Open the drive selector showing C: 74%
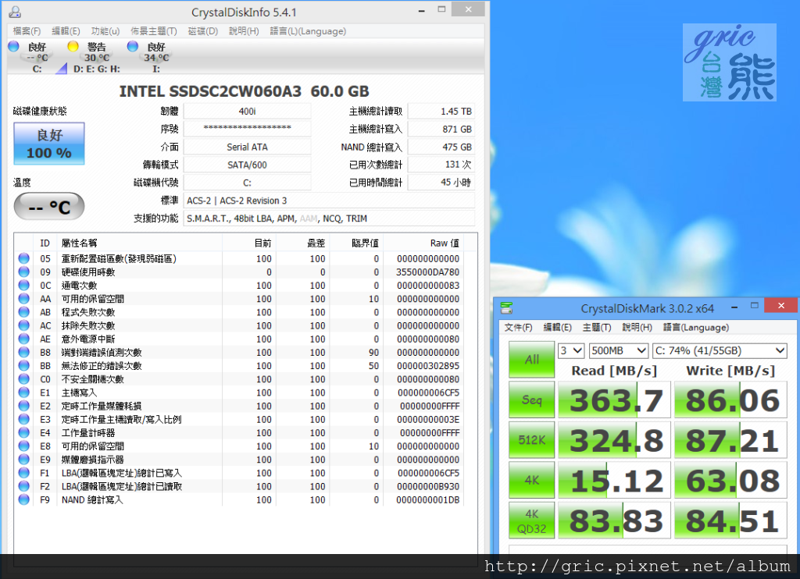800x579 pixels. pyautogui.click(x=720, y=350)
